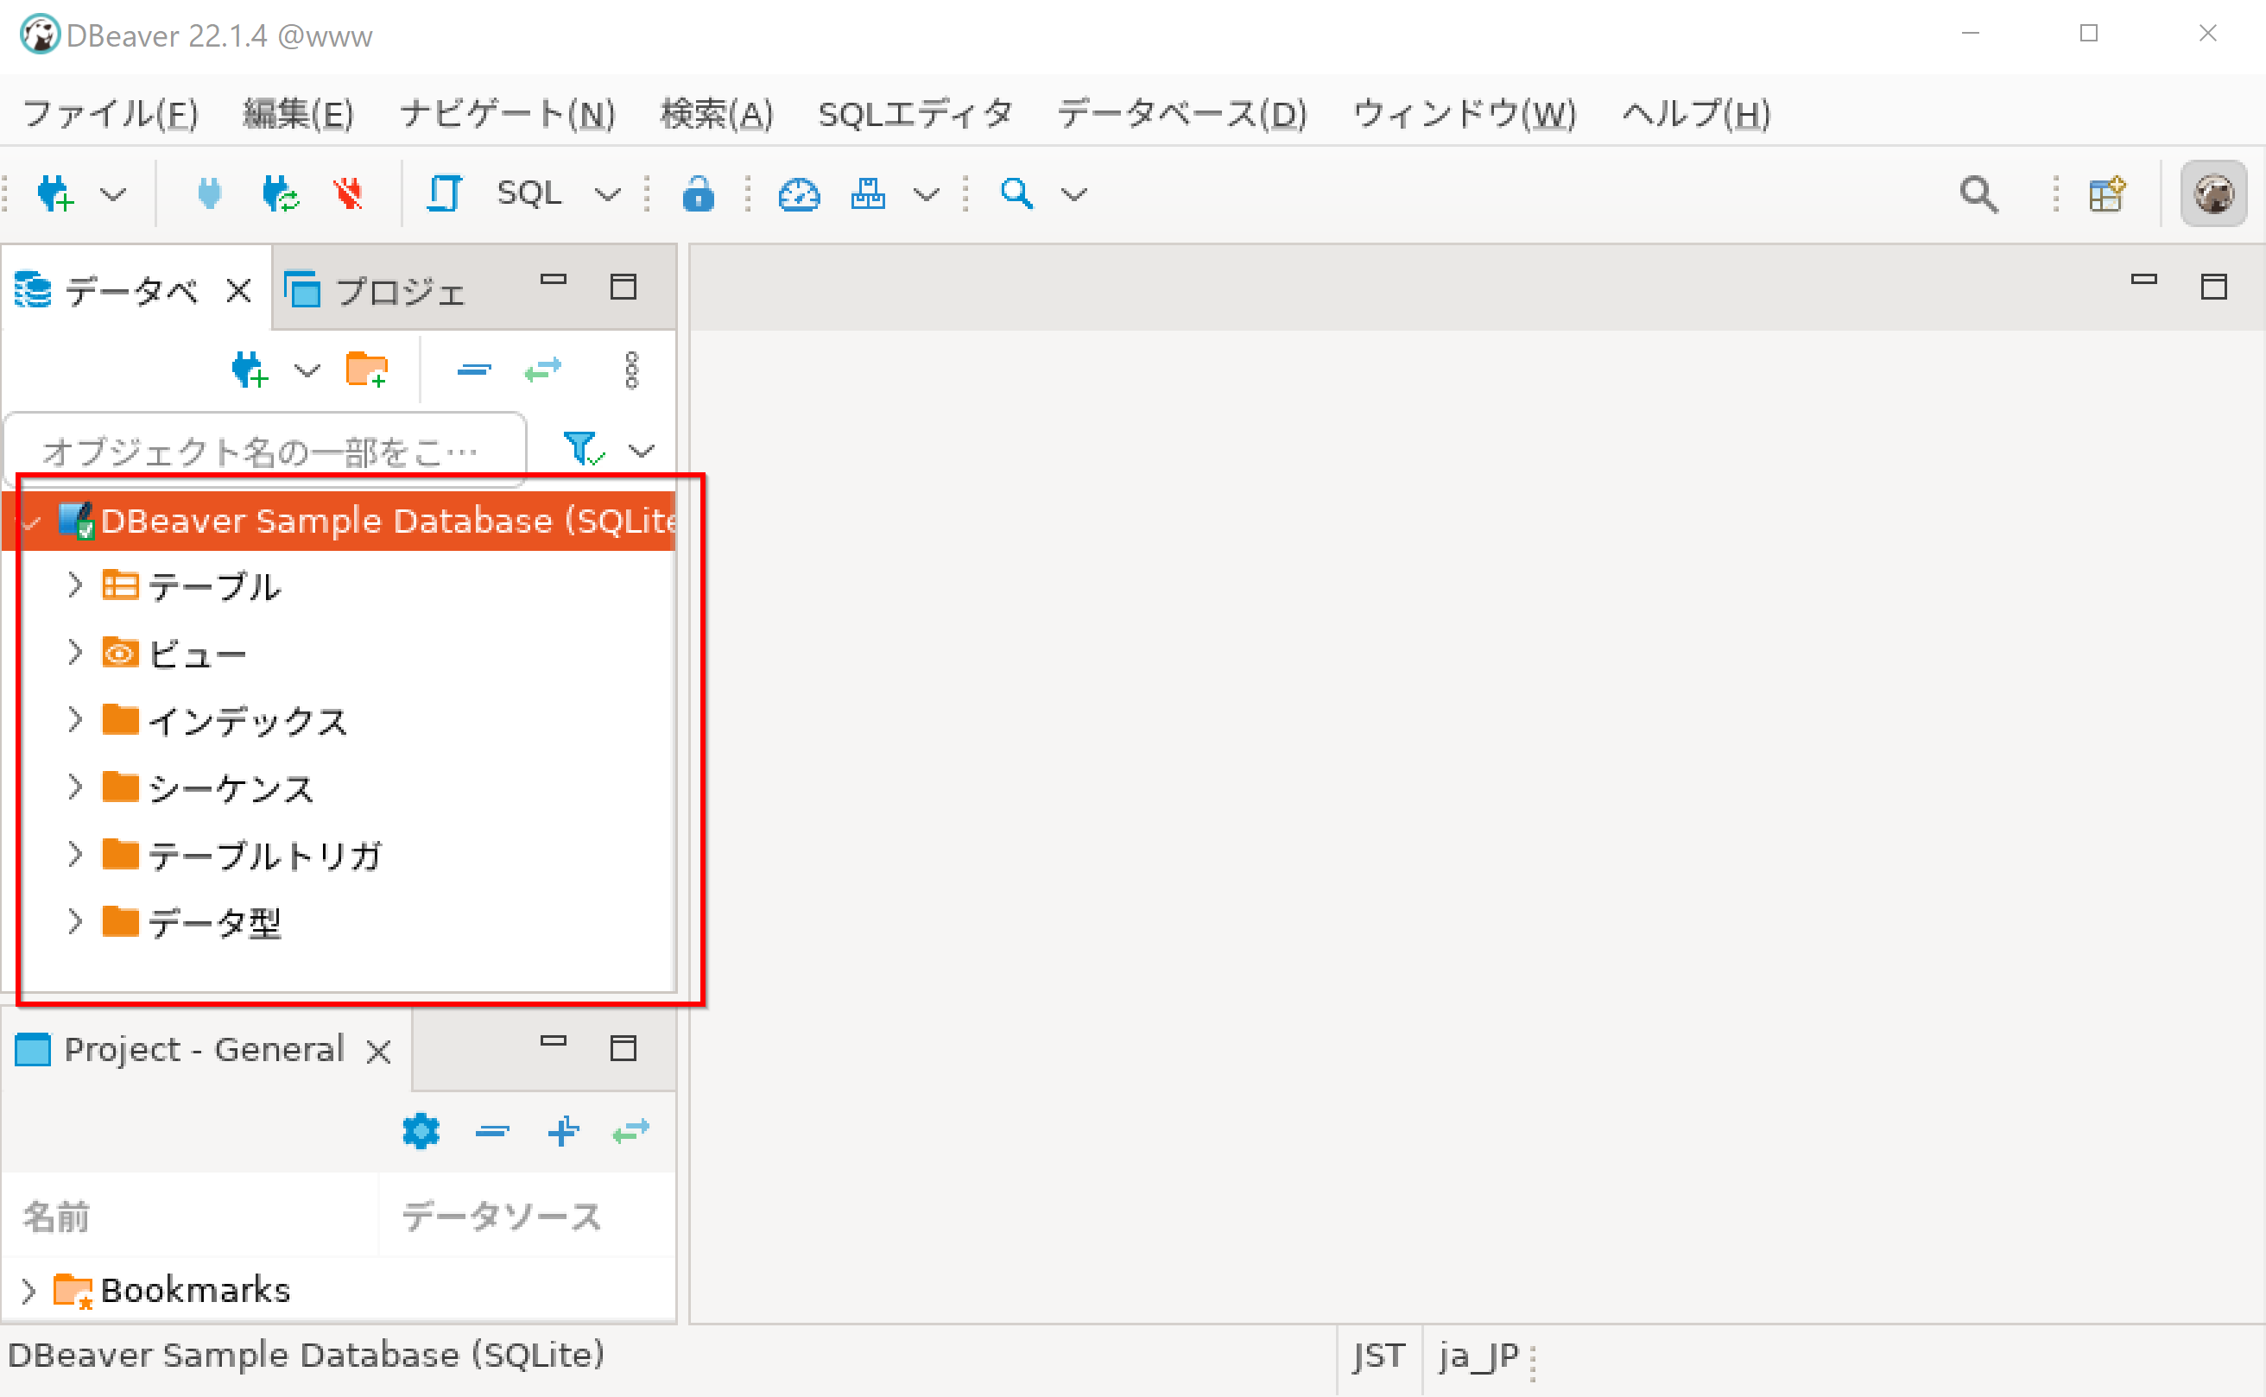Screen dimensions: 2266x1397
Task: Close the Project - General tab
Action: [x=378, y=1052]
